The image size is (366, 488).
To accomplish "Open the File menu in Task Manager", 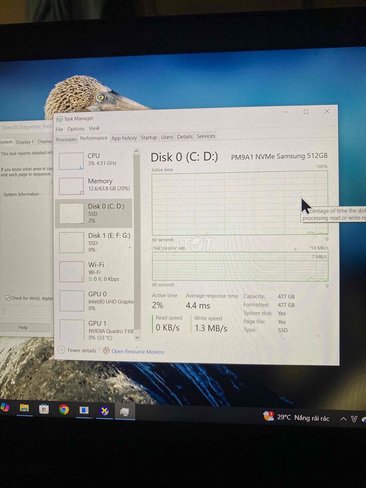I will 59,129.
